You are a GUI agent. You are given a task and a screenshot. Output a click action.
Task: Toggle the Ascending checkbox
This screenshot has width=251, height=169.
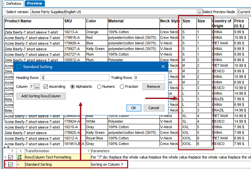[x=46, y=87]
